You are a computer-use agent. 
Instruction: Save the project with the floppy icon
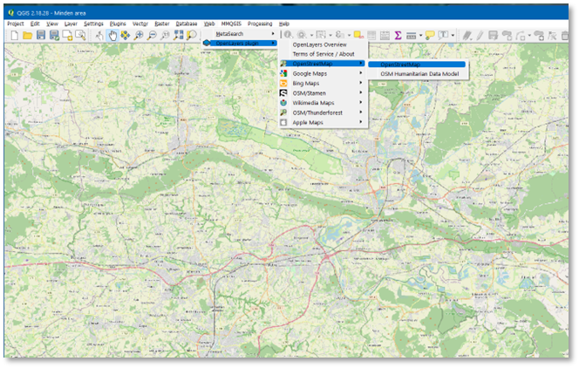(41, 35)
